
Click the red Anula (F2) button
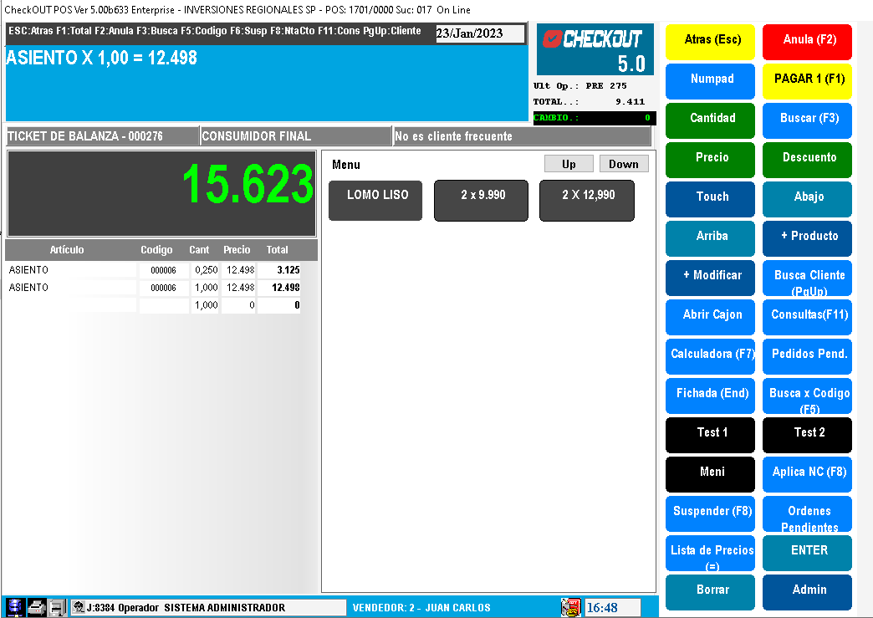tap(808, 41)
